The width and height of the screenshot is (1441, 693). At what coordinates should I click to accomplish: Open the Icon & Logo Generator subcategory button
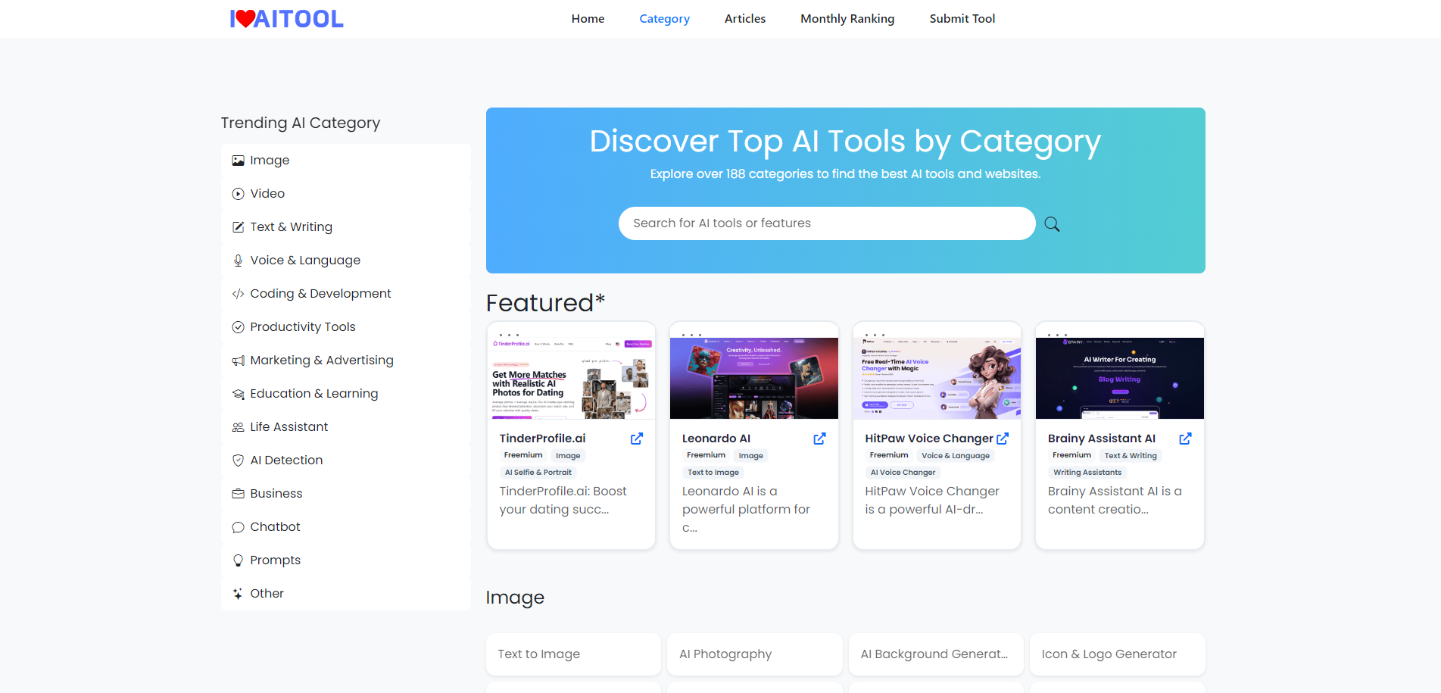point(1117,654)
